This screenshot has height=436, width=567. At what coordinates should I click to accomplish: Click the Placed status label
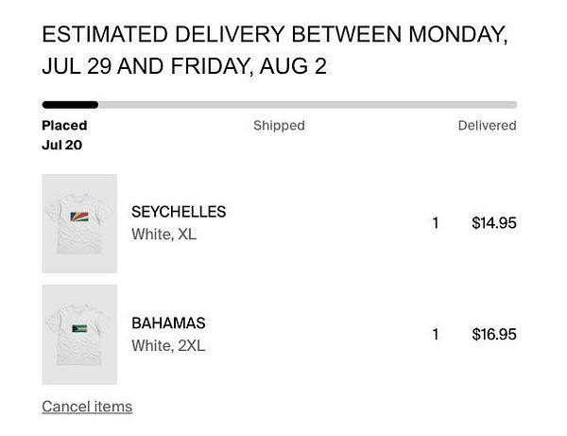pyautogui.click(x=64, y=126)
